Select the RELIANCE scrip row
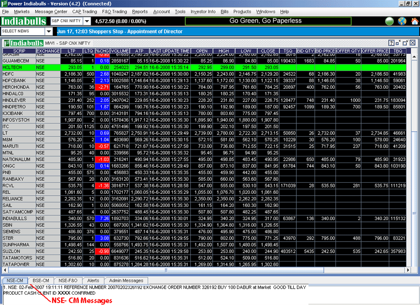Screen dimensions: 420x305 pos(204,199)
